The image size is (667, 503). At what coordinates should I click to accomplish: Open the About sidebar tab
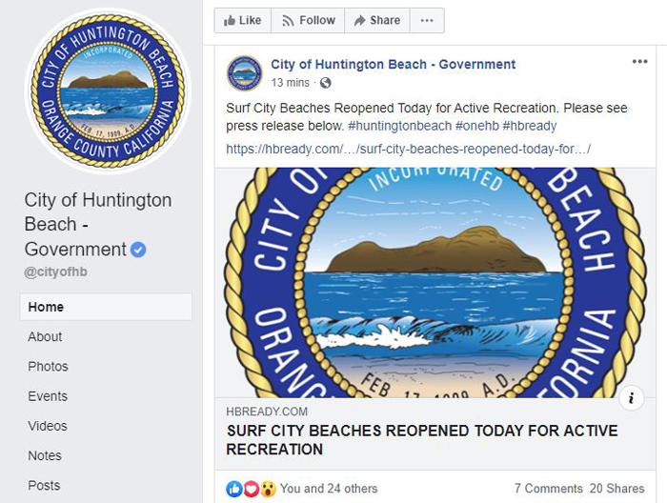click(x=45, y=336)
